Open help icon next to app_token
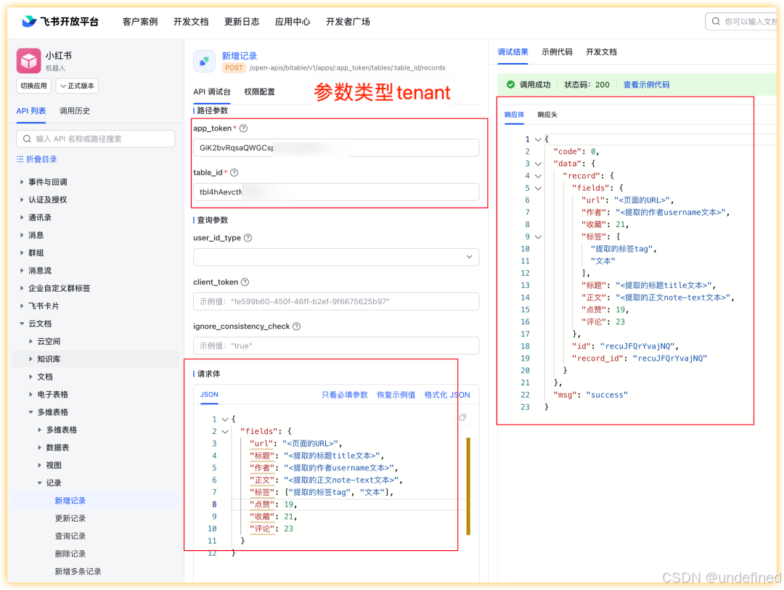 [x=243, y=128]
